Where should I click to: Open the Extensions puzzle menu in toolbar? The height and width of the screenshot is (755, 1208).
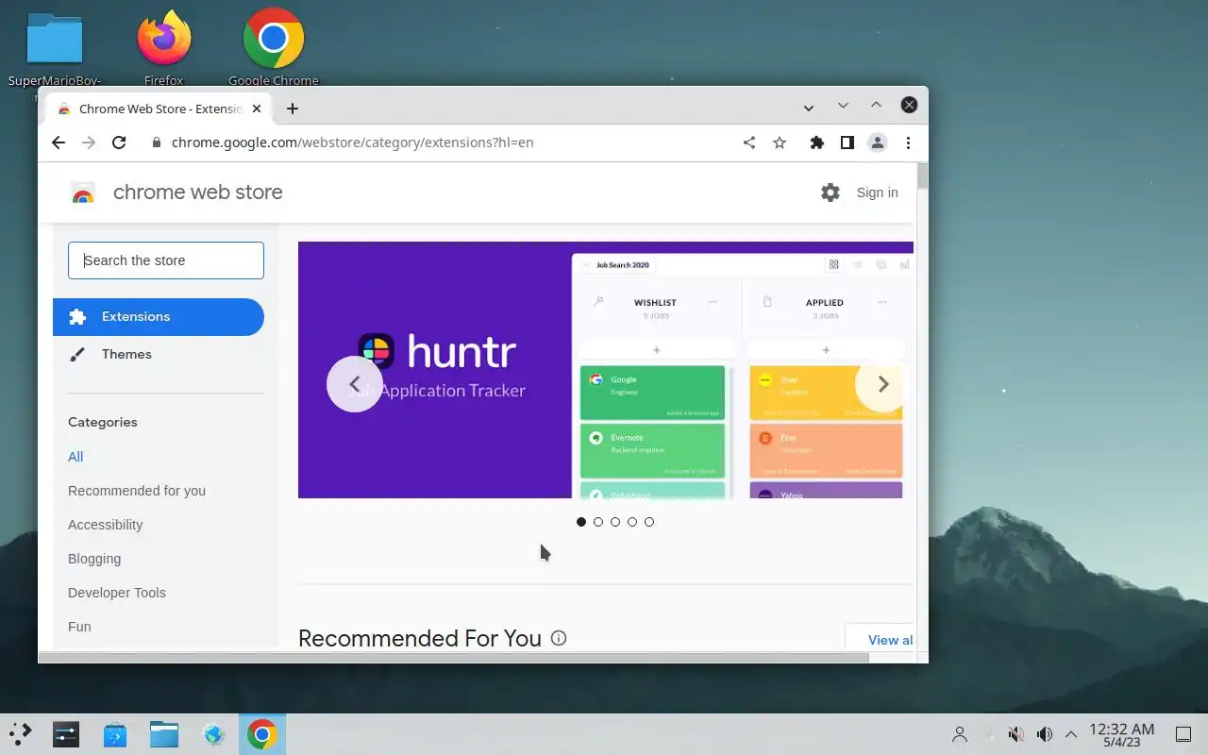[x=817, y=143]
